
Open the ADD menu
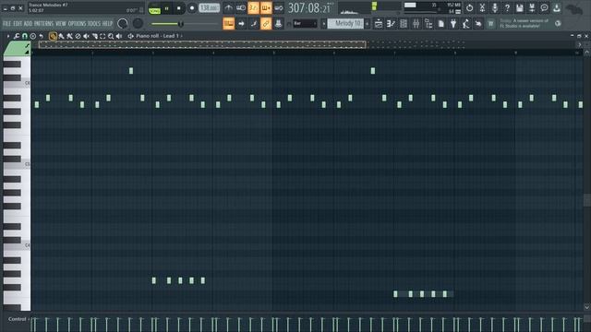click(28, 24)
